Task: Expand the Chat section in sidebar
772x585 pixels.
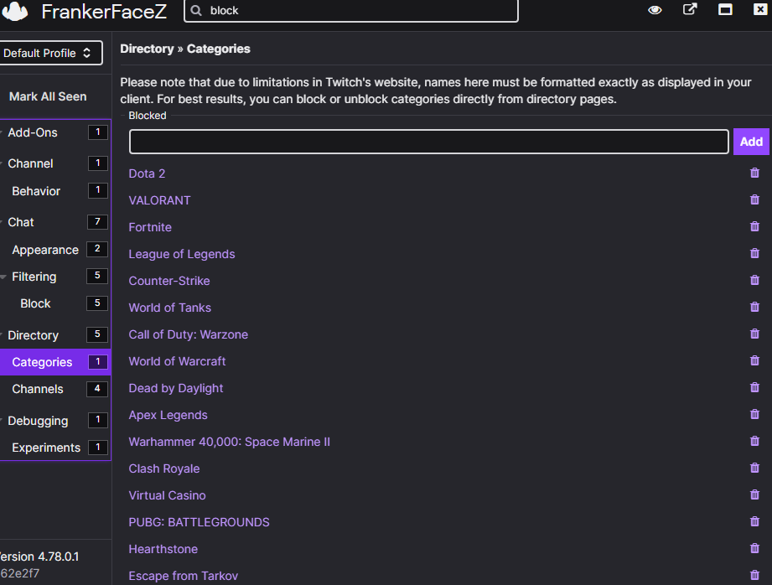Action: (x=21, y=222)
